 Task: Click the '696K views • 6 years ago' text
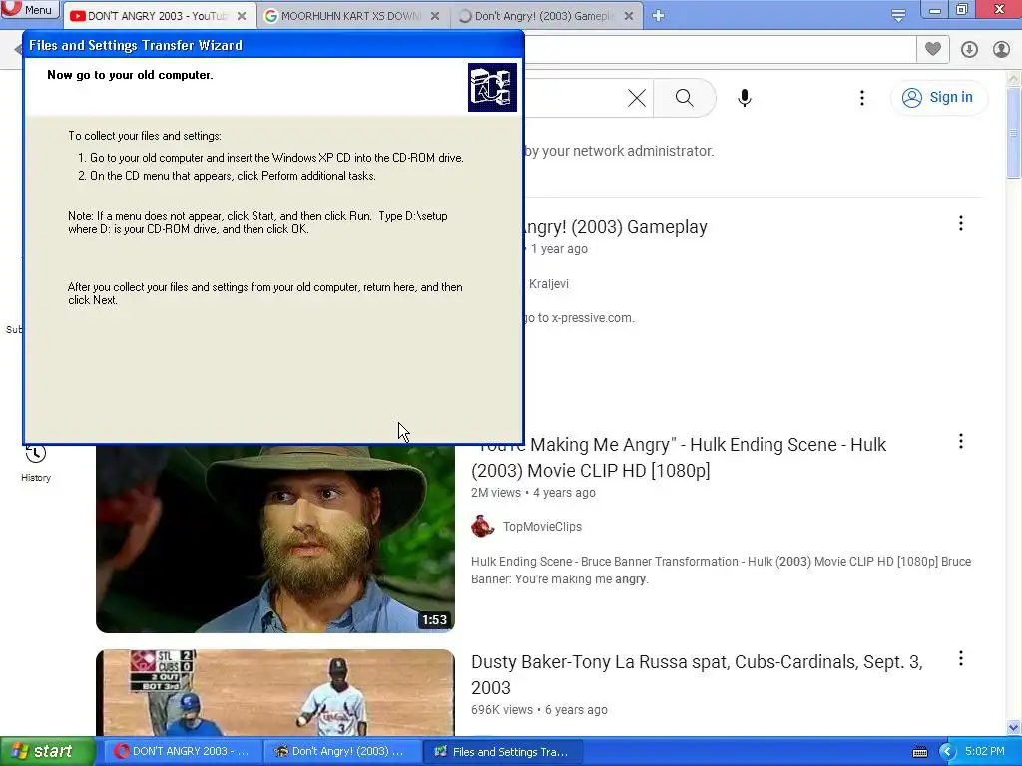pos(539,710)
